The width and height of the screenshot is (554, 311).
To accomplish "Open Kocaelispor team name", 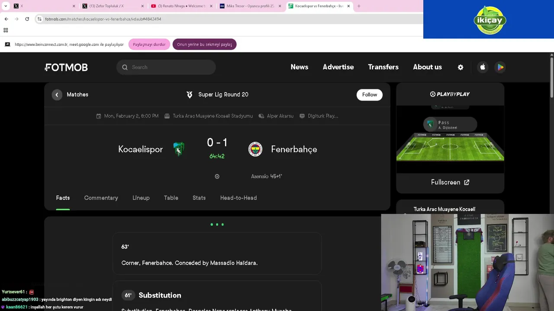I will pos(140,149).
